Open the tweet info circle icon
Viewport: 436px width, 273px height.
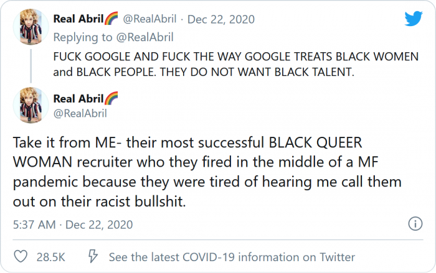tap(415, 224)
